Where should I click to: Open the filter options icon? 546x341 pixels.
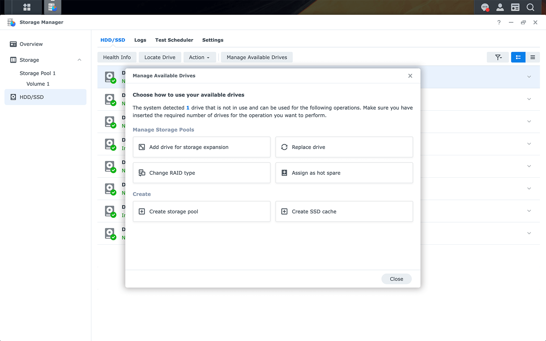[x=498, y=57]
